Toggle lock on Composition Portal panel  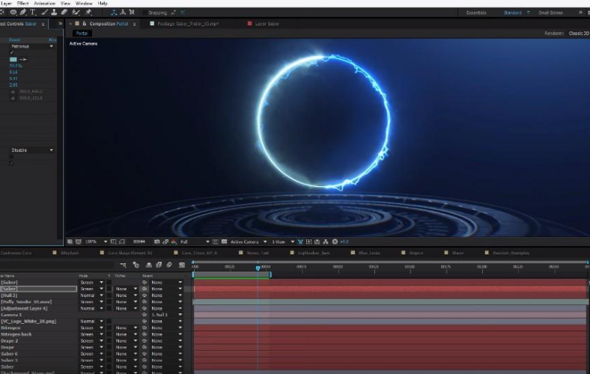click(x=85, y=24)
